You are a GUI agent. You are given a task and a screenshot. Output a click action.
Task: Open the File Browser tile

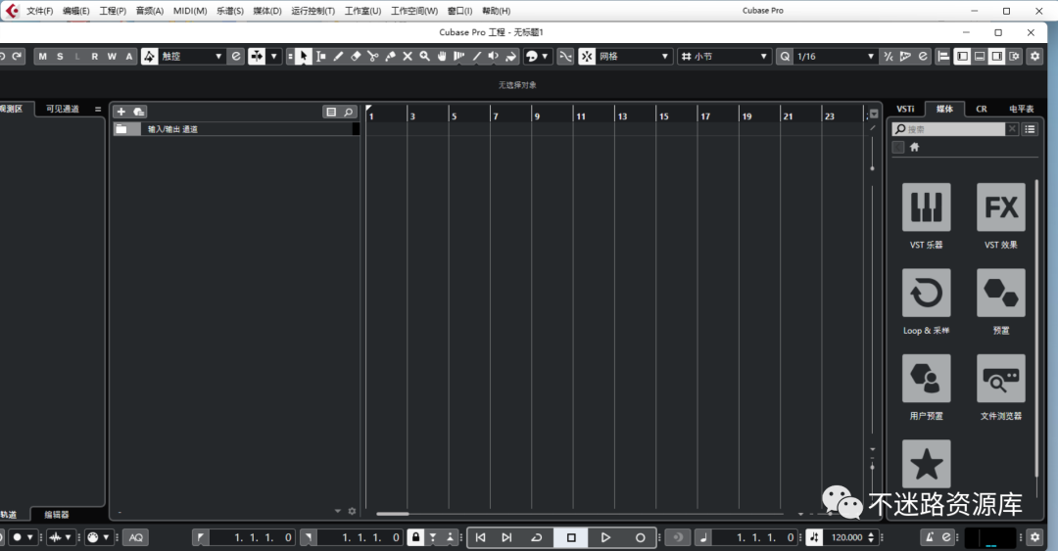(x=1000, y=379)
